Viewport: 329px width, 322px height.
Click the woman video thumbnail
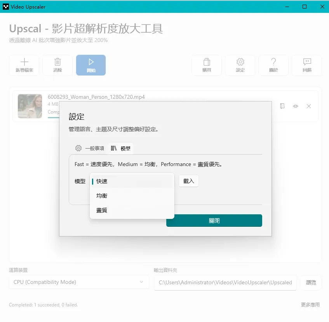[x=30, y=106]
